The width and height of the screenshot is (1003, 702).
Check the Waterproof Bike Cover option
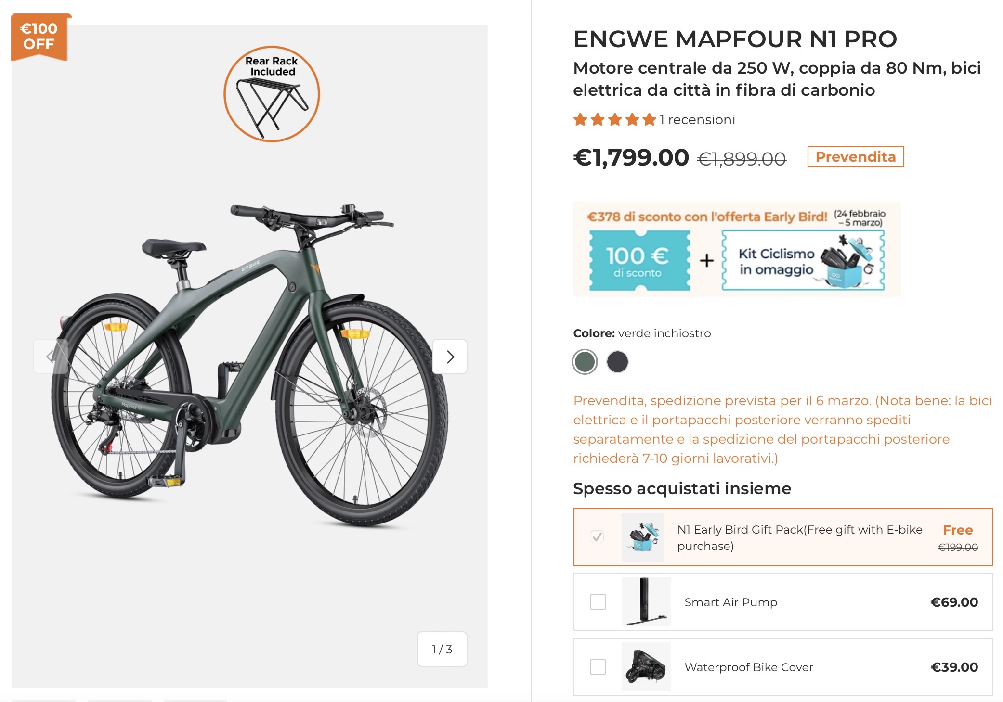[598, 667]
